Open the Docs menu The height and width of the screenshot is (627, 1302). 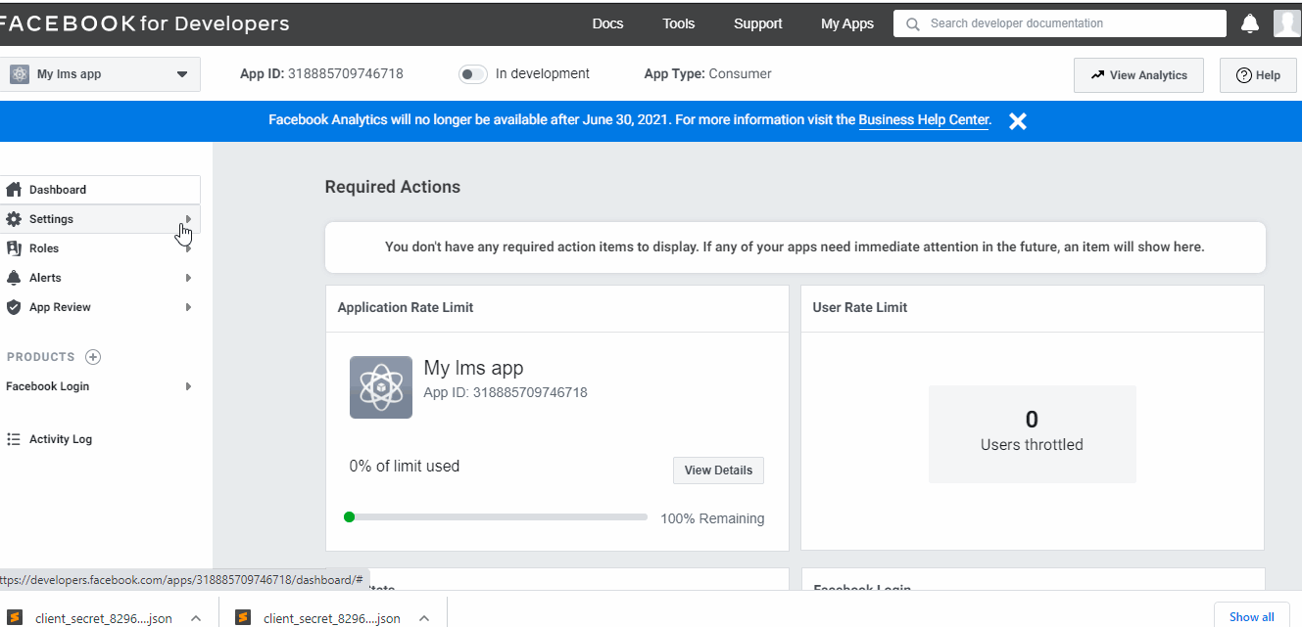(607, 23)
